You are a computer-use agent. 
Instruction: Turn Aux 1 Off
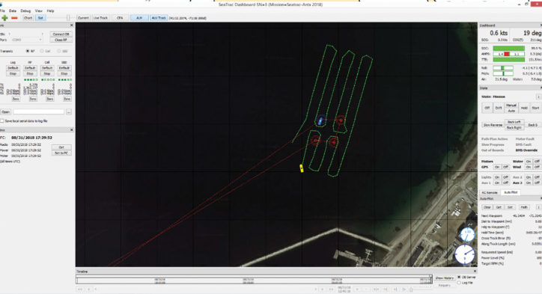pos(505,183)
